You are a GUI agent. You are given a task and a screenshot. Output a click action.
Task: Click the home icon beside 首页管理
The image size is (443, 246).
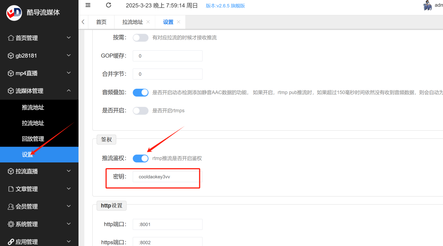[11, 38]
